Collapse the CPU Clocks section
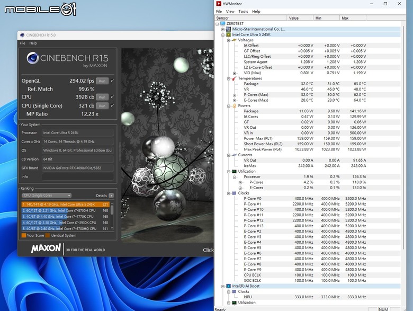The width and height of the screenshot is (413, 311). point(229,193)
